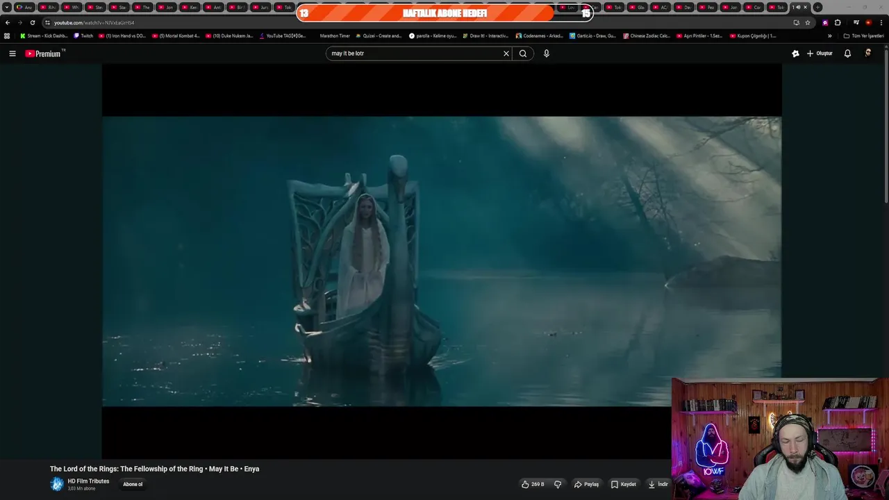Screen dimensions: 889x500
Task: Dislike the video with thumbs-down
Action: 558,484
